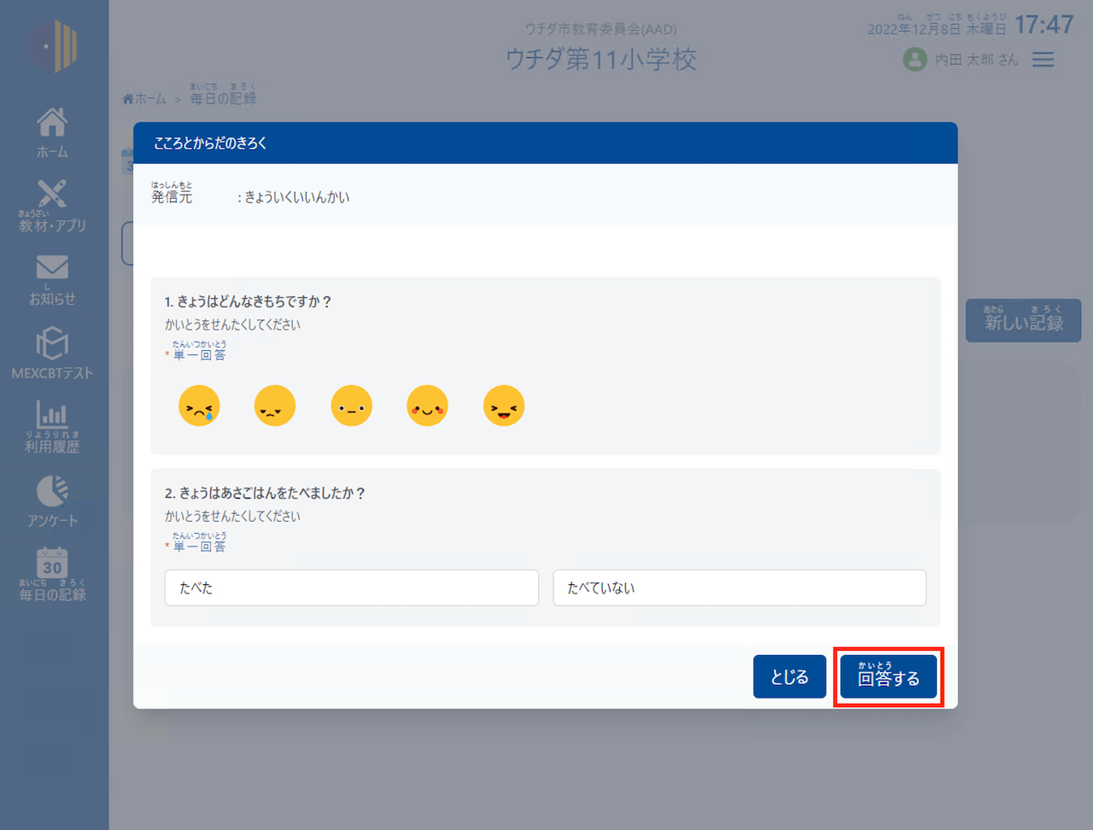Select the smiling blushing face emoji
Screen dimensions: 1093x830
pos(427,406)
